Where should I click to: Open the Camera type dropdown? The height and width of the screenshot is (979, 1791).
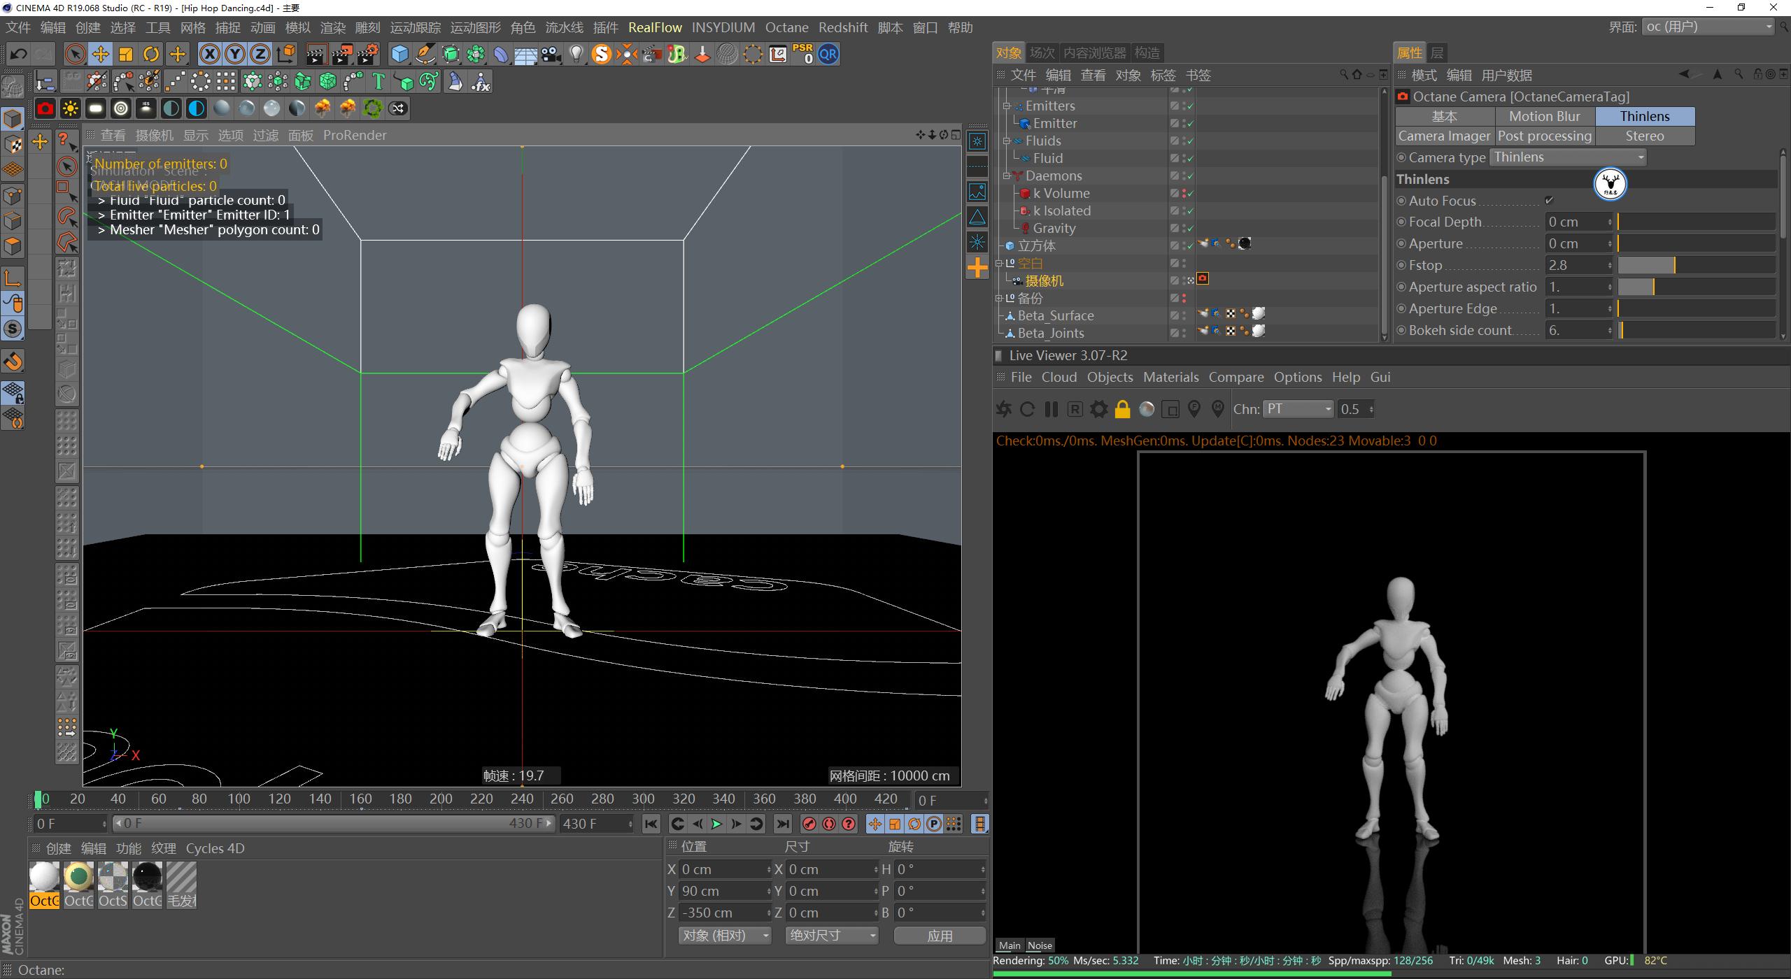[1567, 157]
